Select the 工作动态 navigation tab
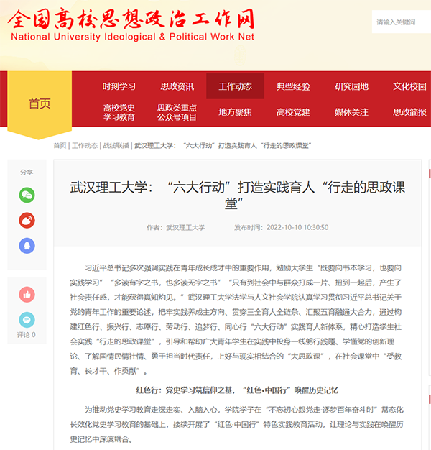The height and width of the screenshot is (450, 431). 235,86
